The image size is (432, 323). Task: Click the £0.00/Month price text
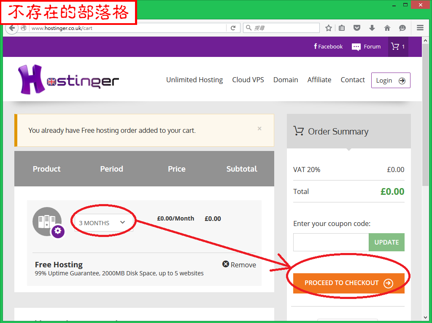click(175, 218)
